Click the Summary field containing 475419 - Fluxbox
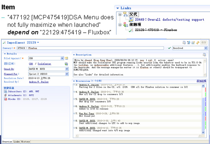Viewport: 210px width, 144px height. coord(90,48)
